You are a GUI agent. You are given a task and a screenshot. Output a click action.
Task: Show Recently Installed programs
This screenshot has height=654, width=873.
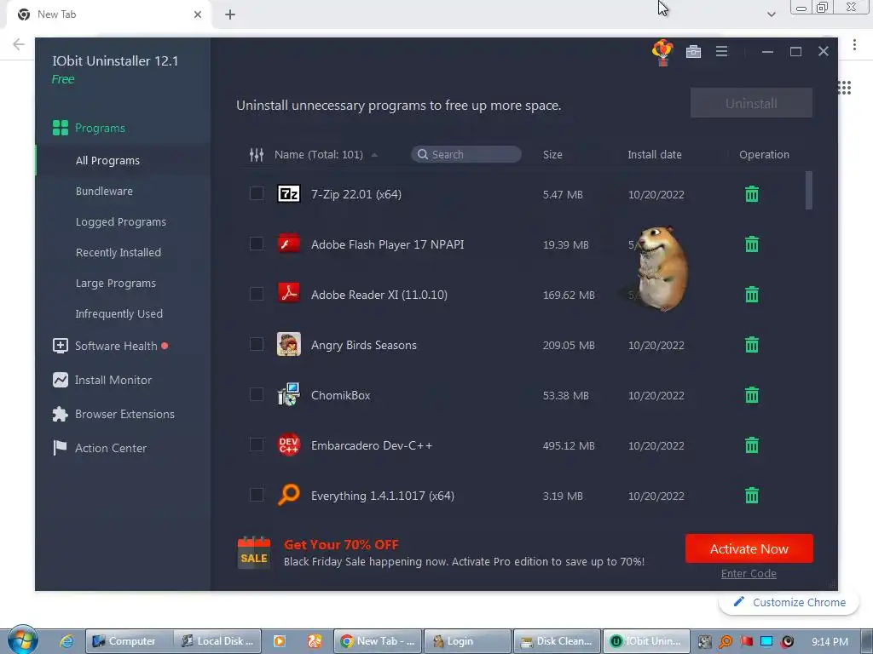pyautogui.click(x=118, y=252)
